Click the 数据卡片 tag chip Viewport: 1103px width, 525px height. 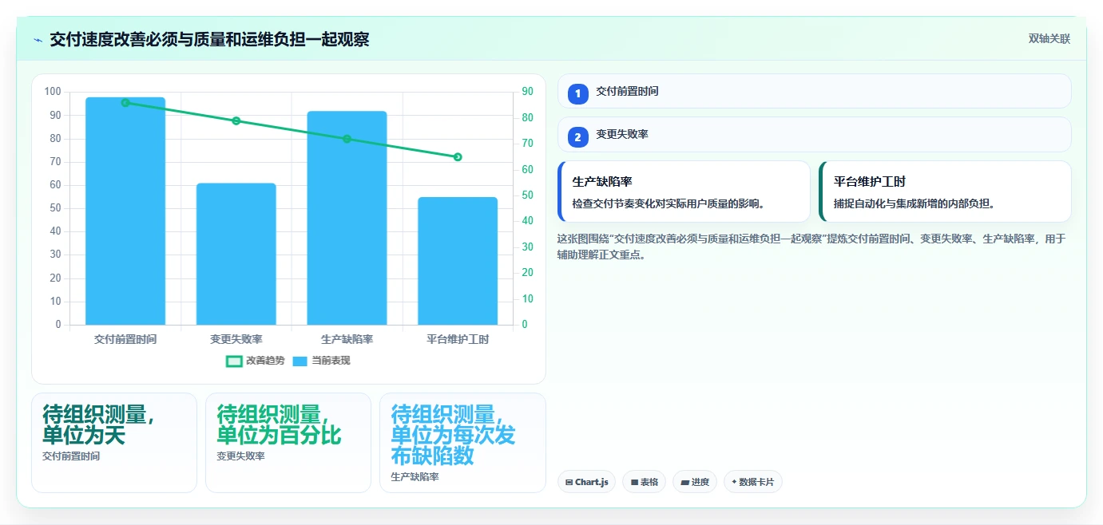752,482
